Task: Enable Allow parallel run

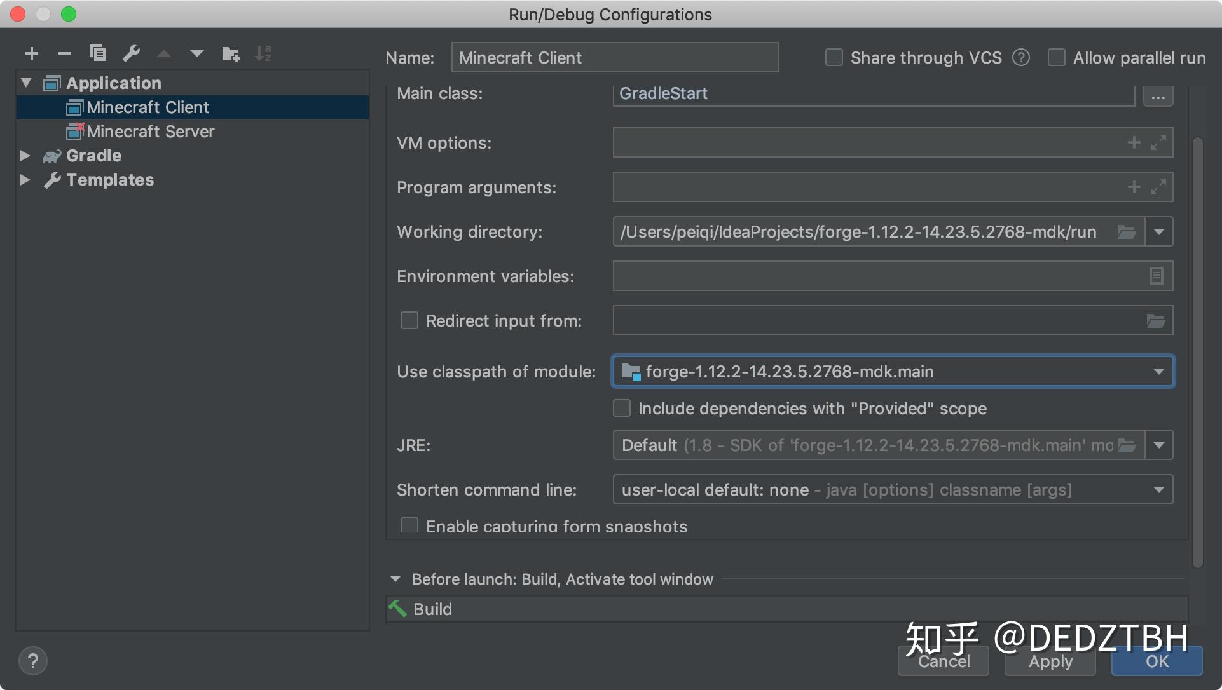Action: (1057, 57)
